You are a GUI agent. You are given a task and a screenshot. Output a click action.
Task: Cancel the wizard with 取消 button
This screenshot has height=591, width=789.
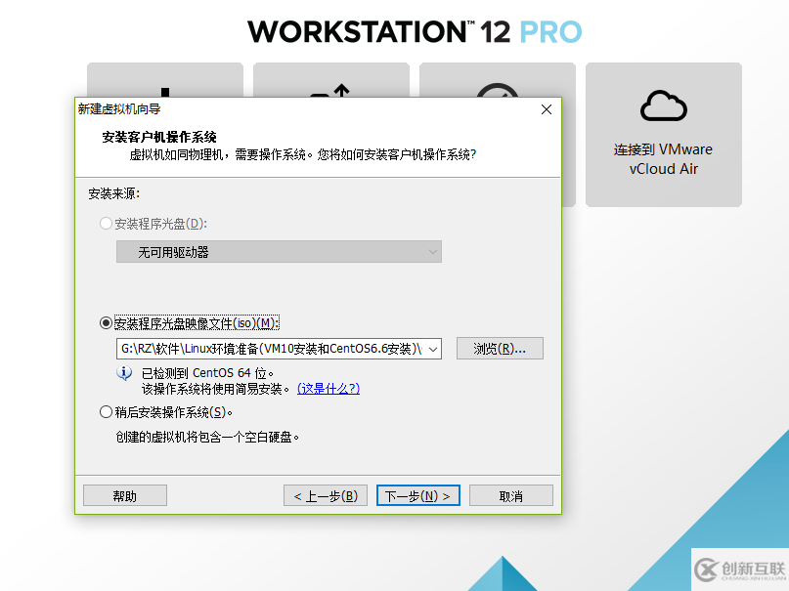pos(511,496)
